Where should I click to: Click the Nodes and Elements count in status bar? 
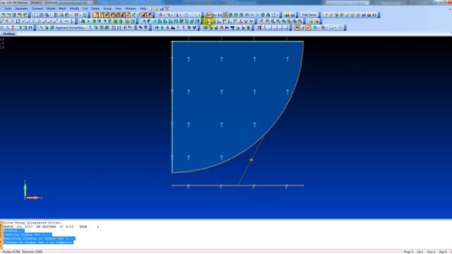tap(23, 252)
